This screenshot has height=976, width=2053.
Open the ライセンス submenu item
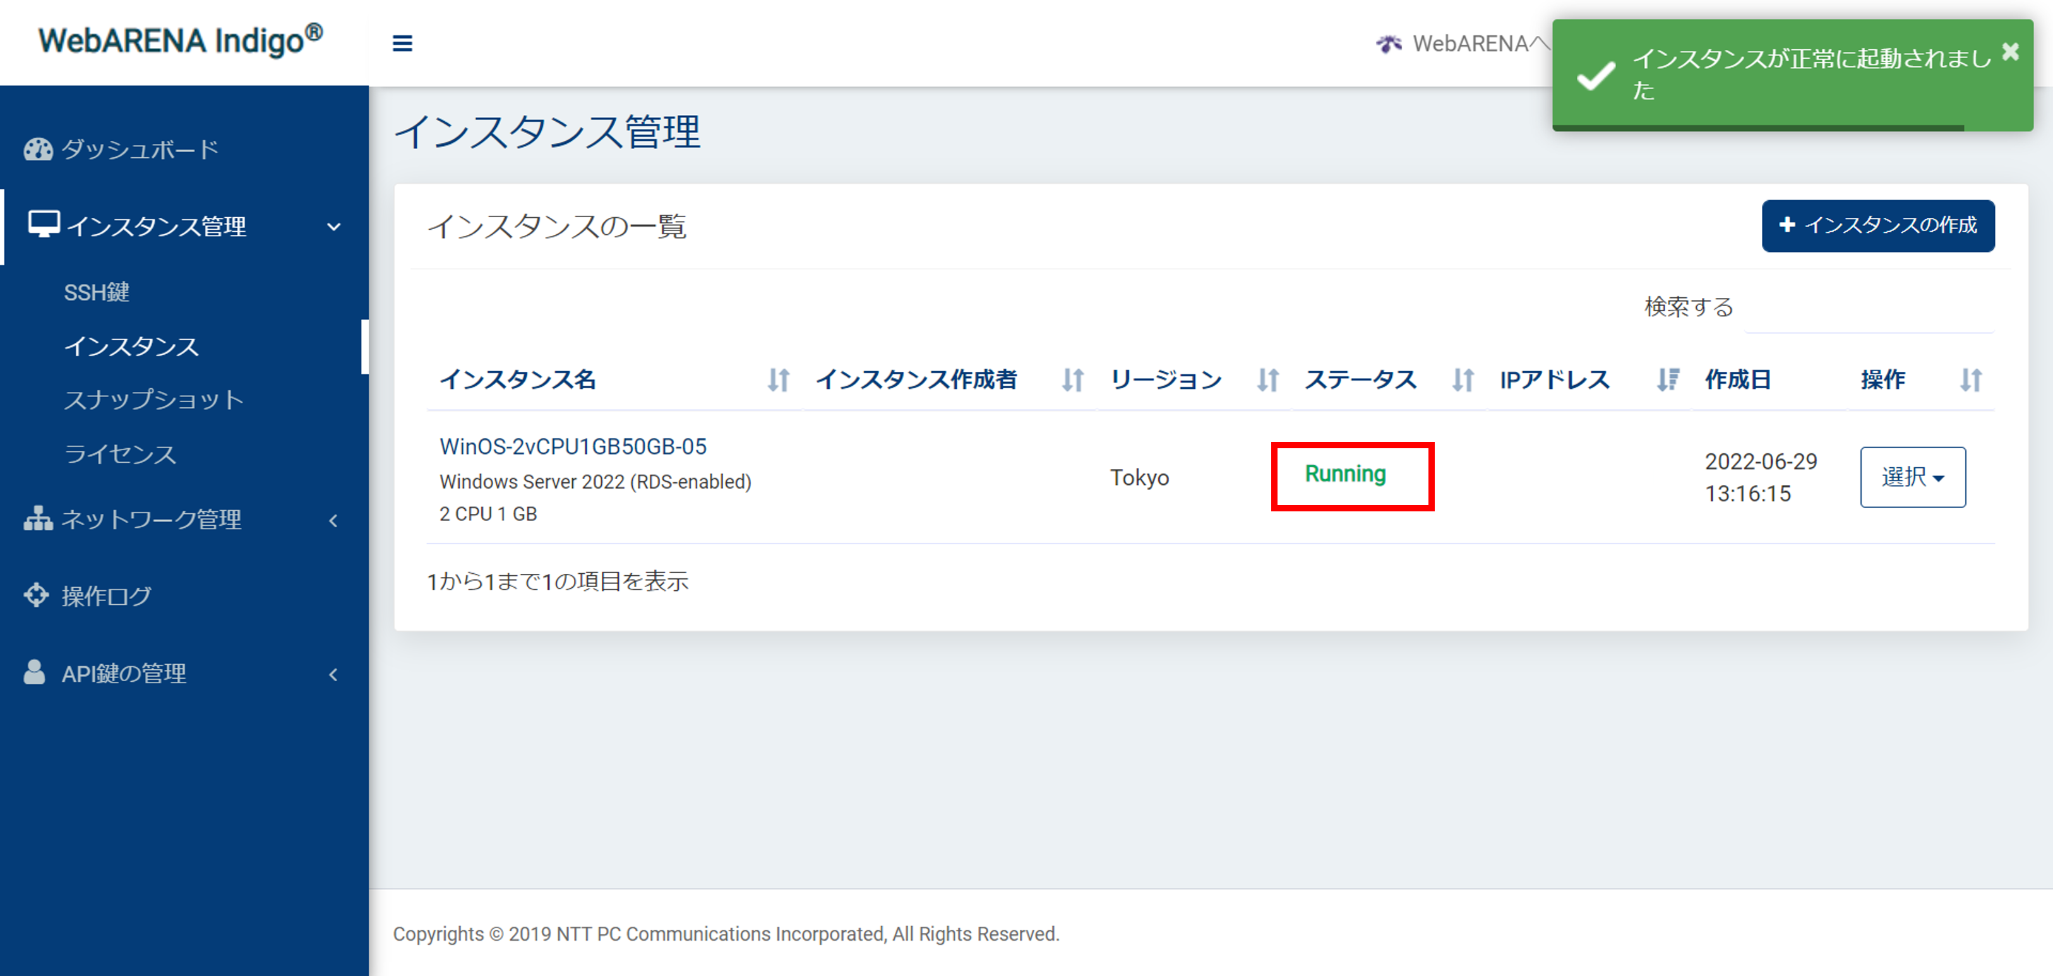[x=119, y=454]
